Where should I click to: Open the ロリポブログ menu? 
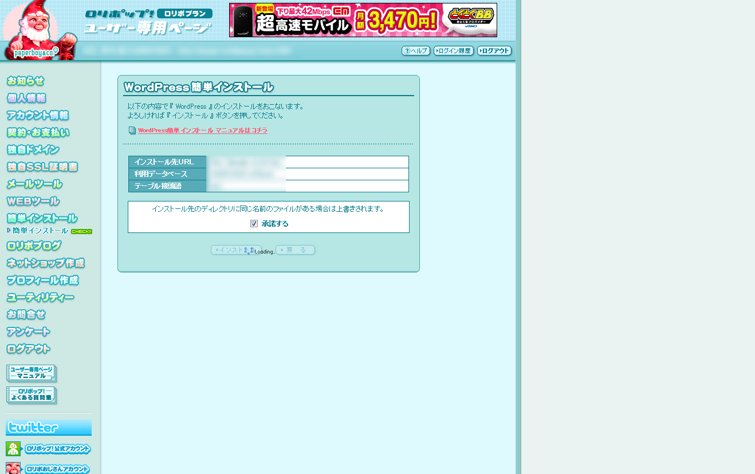coord(34,246)
